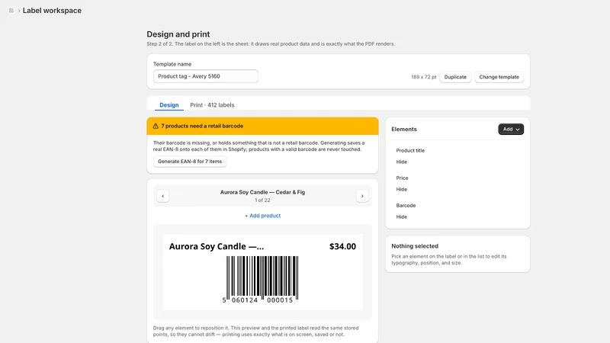Screen dimensions: 610x343
Task: Select Price in Elements list
Action: (403, 178)
